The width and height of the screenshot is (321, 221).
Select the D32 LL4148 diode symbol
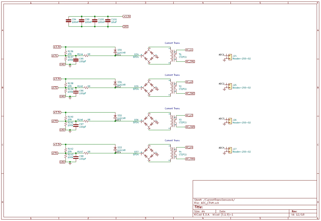click(115, 117)
